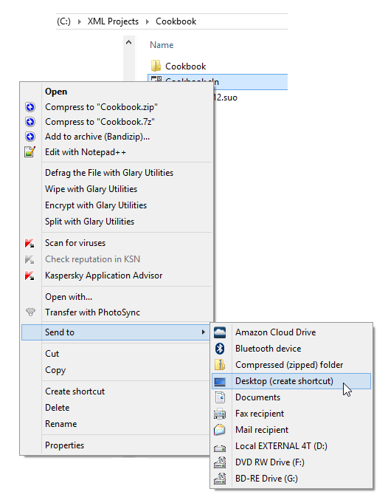Click the Notepad++ icon
The width and height of the screenshot is (388, 503).
point(30,151)
